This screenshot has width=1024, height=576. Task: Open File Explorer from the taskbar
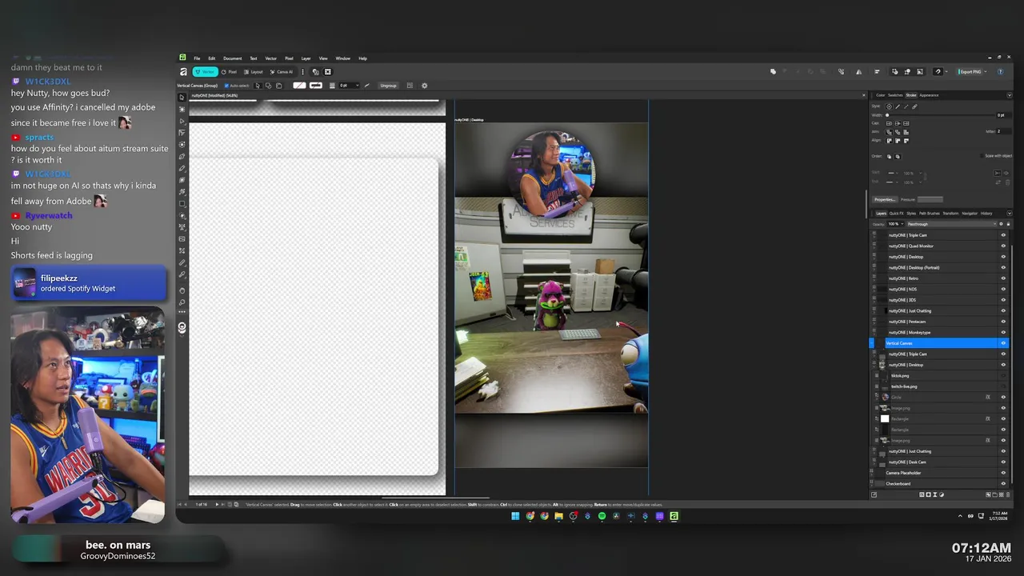(x=558, y=516)
